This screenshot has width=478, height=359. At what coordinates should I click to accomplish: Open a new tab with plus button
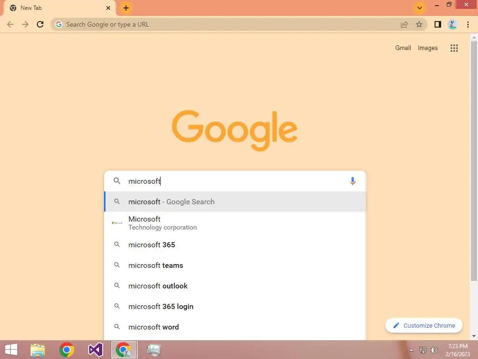pyautogui.click(x=126, y=8)
